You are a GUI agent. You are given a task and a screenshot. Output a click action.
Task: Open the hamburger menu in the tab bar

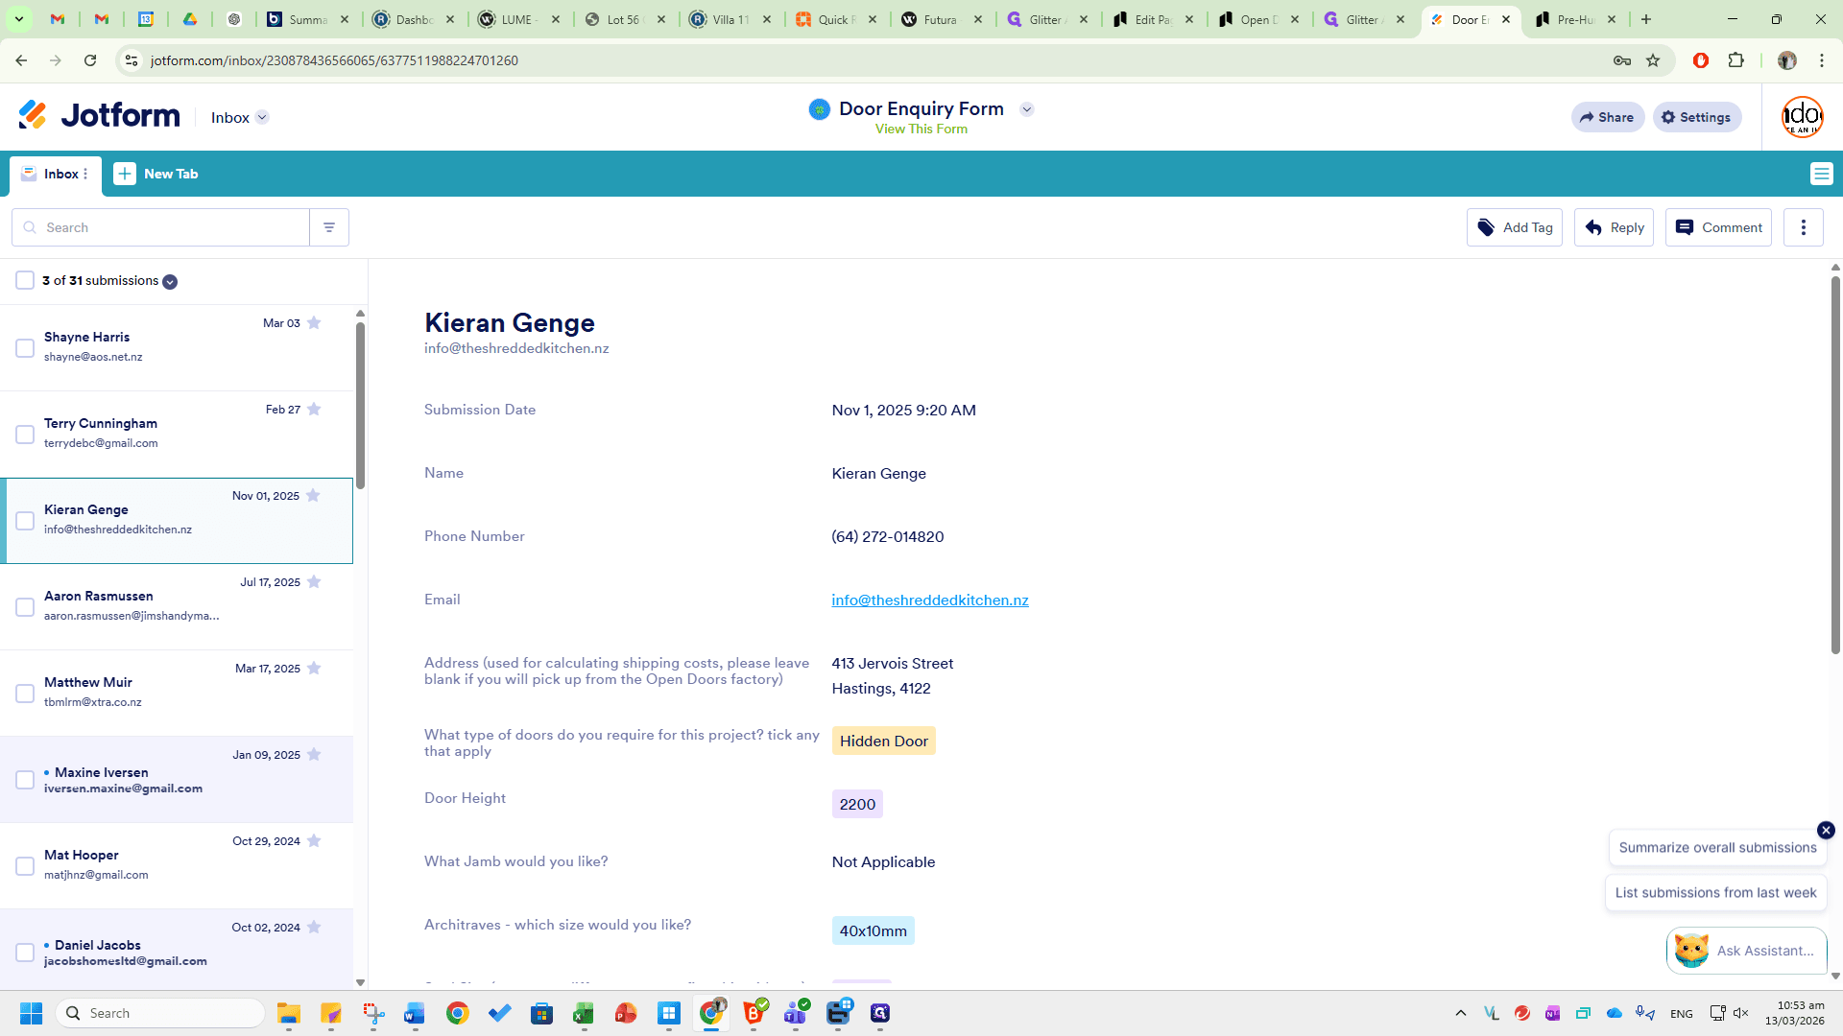[x=1821, y=174]
